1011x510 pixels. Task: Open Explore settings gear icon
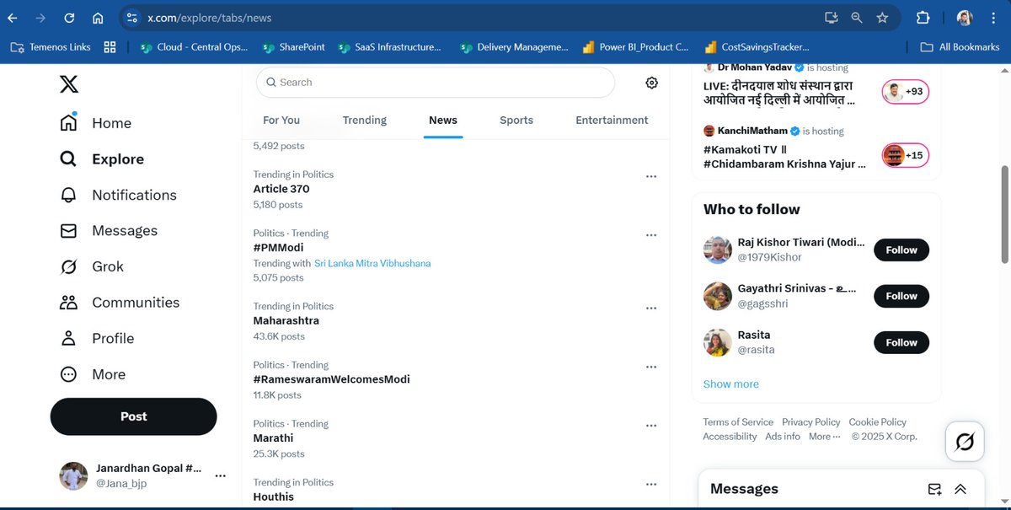(651, 83)
